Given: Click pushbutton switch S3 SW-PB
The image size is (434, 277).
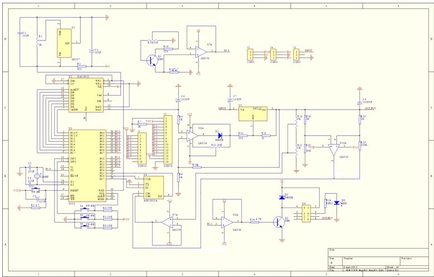Looking at the screenshot, I should click(85, 219).
